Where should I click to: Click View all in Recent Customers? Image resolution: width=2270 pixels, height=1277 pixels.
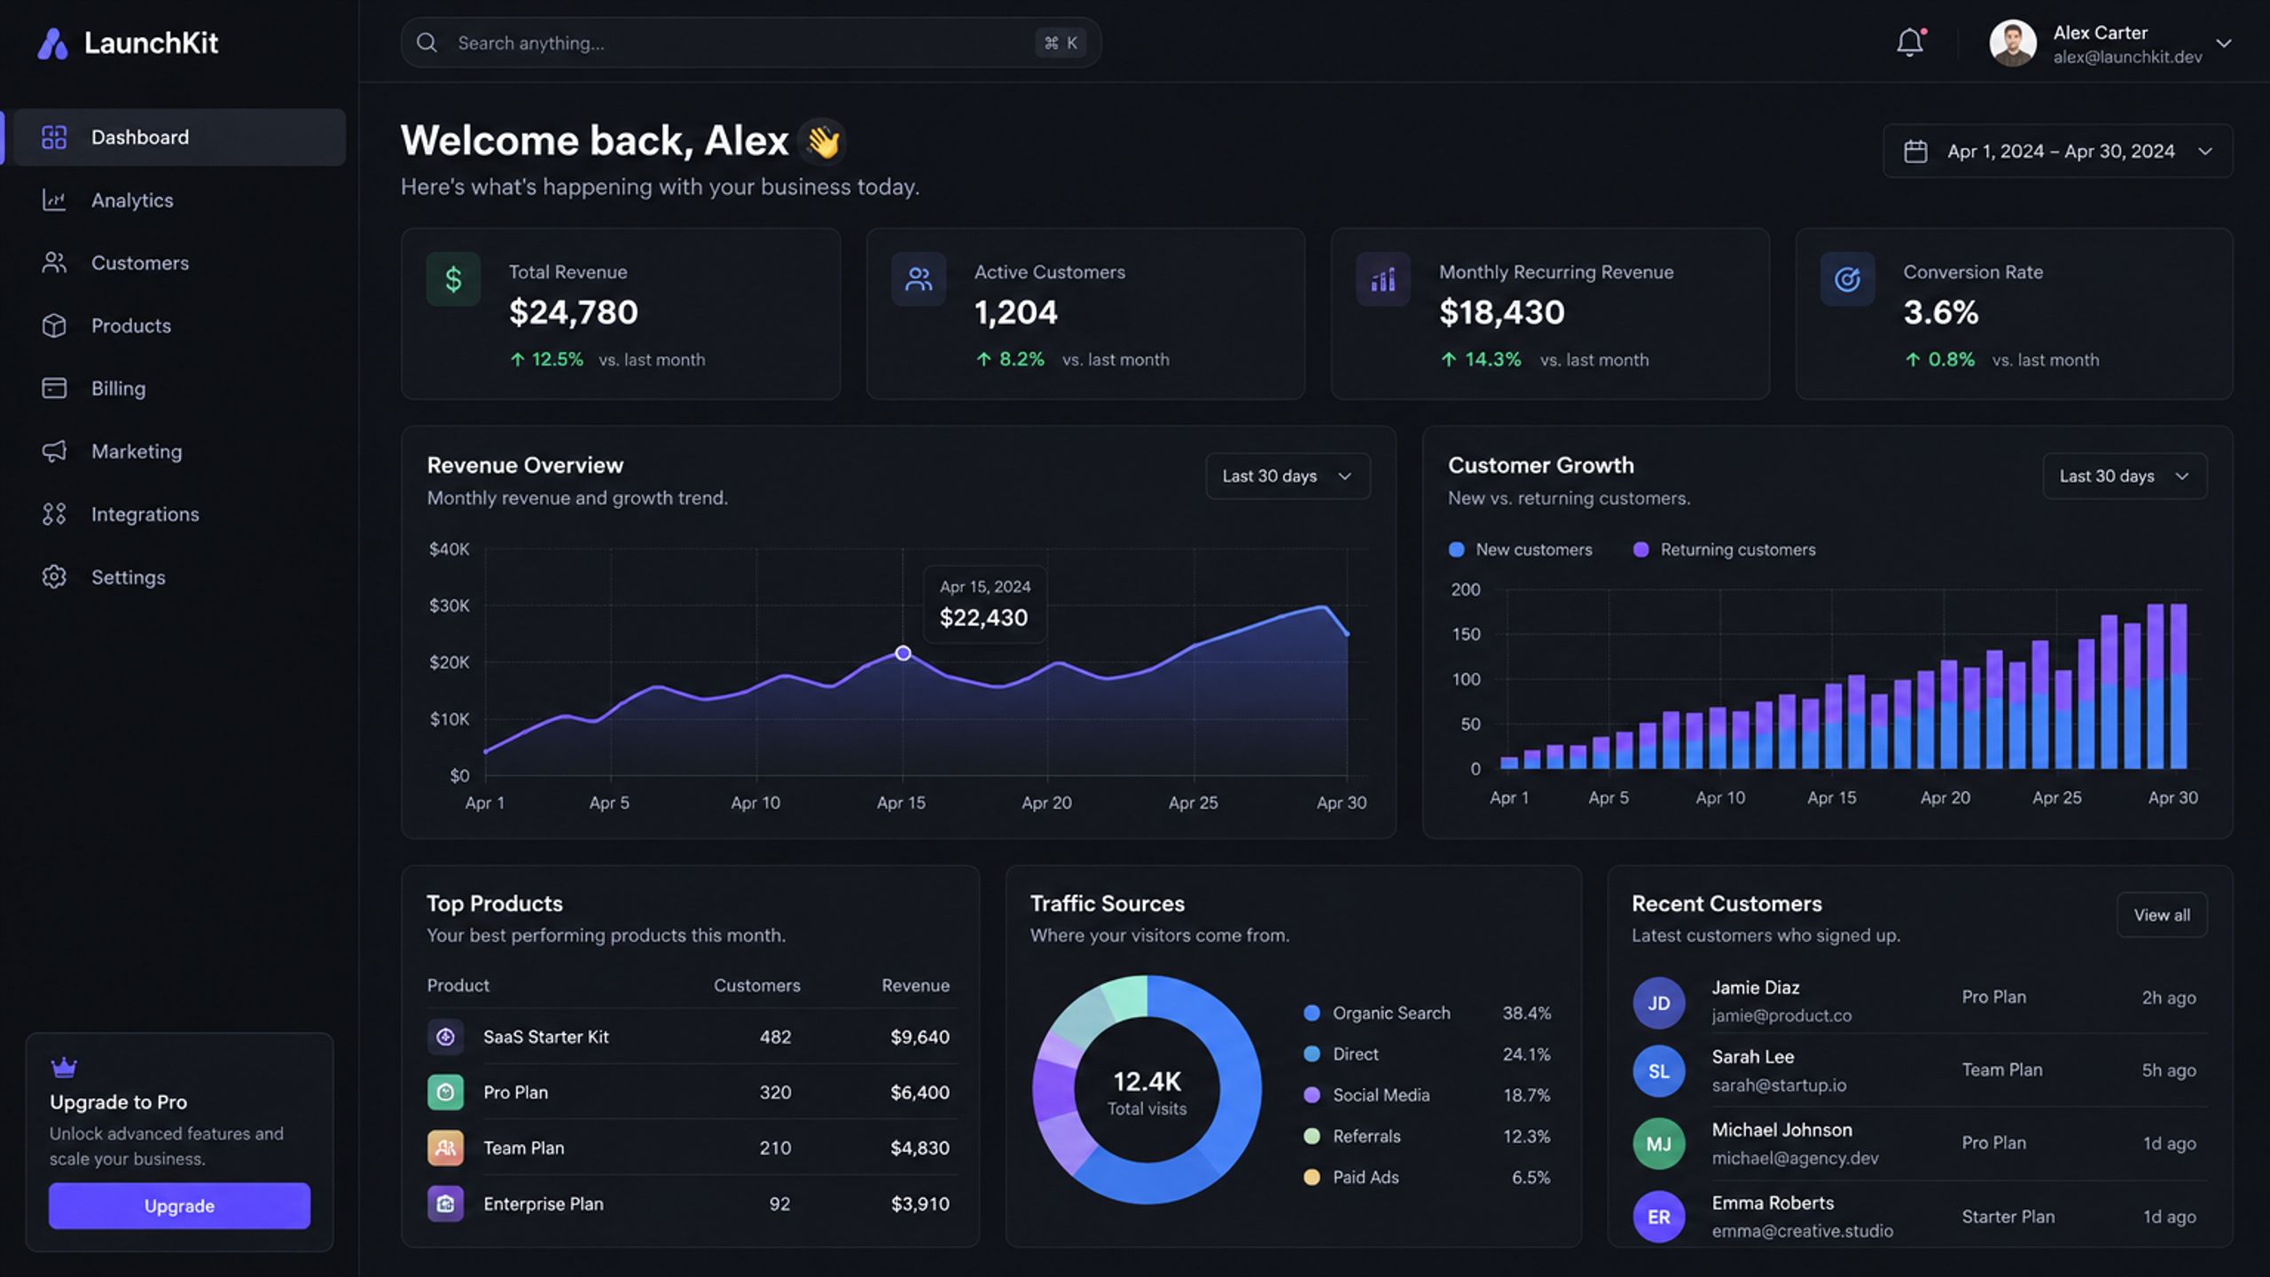pyautogui.click(x=2162, y=915)
